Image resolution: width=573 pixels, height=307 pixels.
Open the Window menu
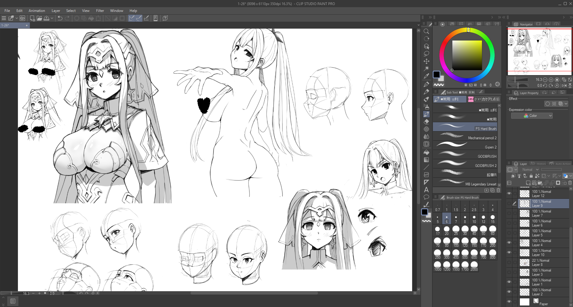(x=116, y=11)
